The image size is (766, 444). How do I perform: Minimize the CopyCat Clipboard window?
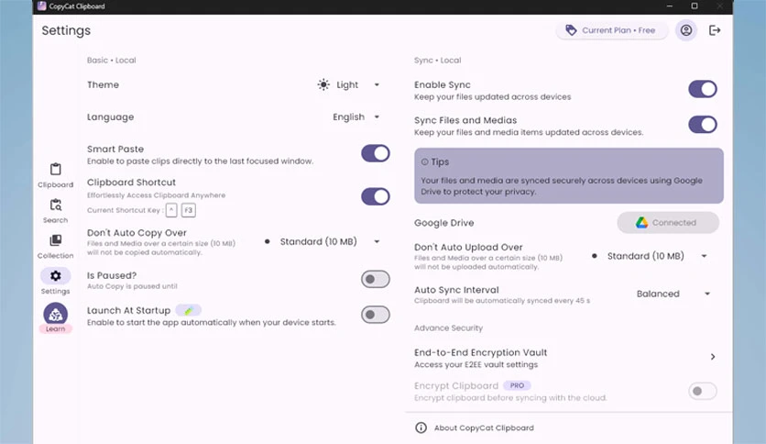(x=669, y=6)
